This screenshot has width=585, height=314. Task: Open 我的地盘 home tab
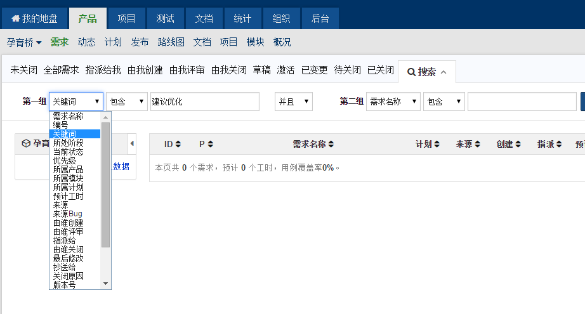(x=34, y=18)
